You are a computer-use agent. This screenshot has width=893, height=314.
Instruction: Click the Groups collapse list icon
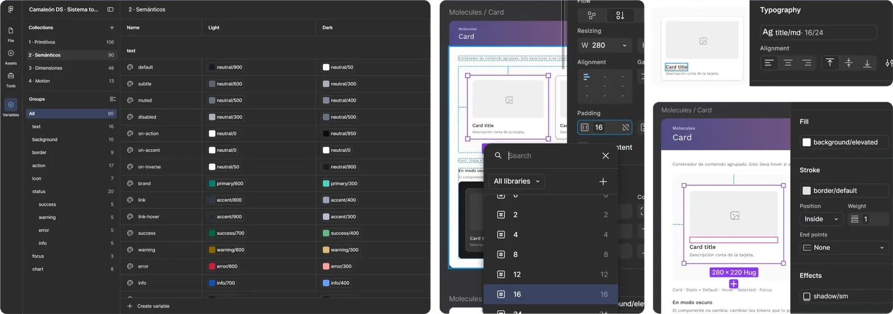[112, 99]
